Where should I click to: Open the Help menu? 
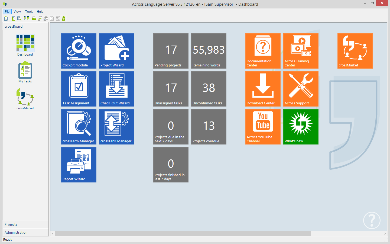tap(40, 12)
